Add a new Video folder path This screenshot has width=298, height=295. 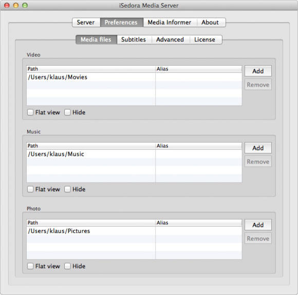258,71
